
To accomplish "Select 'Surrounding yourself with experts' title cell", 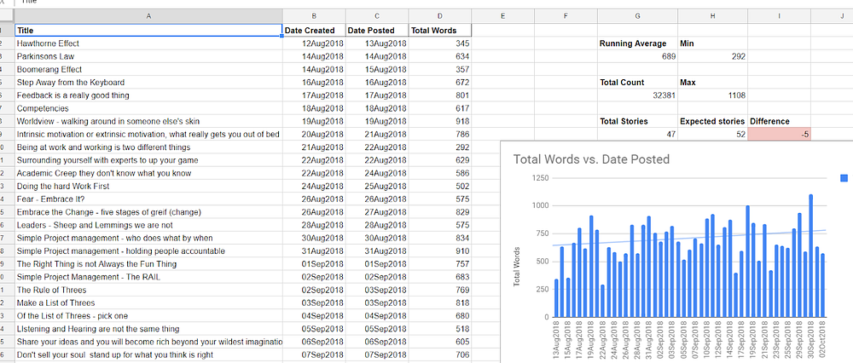I will (148, 160).
